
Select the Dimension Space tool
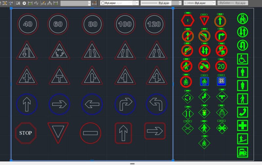pos(5,3)
